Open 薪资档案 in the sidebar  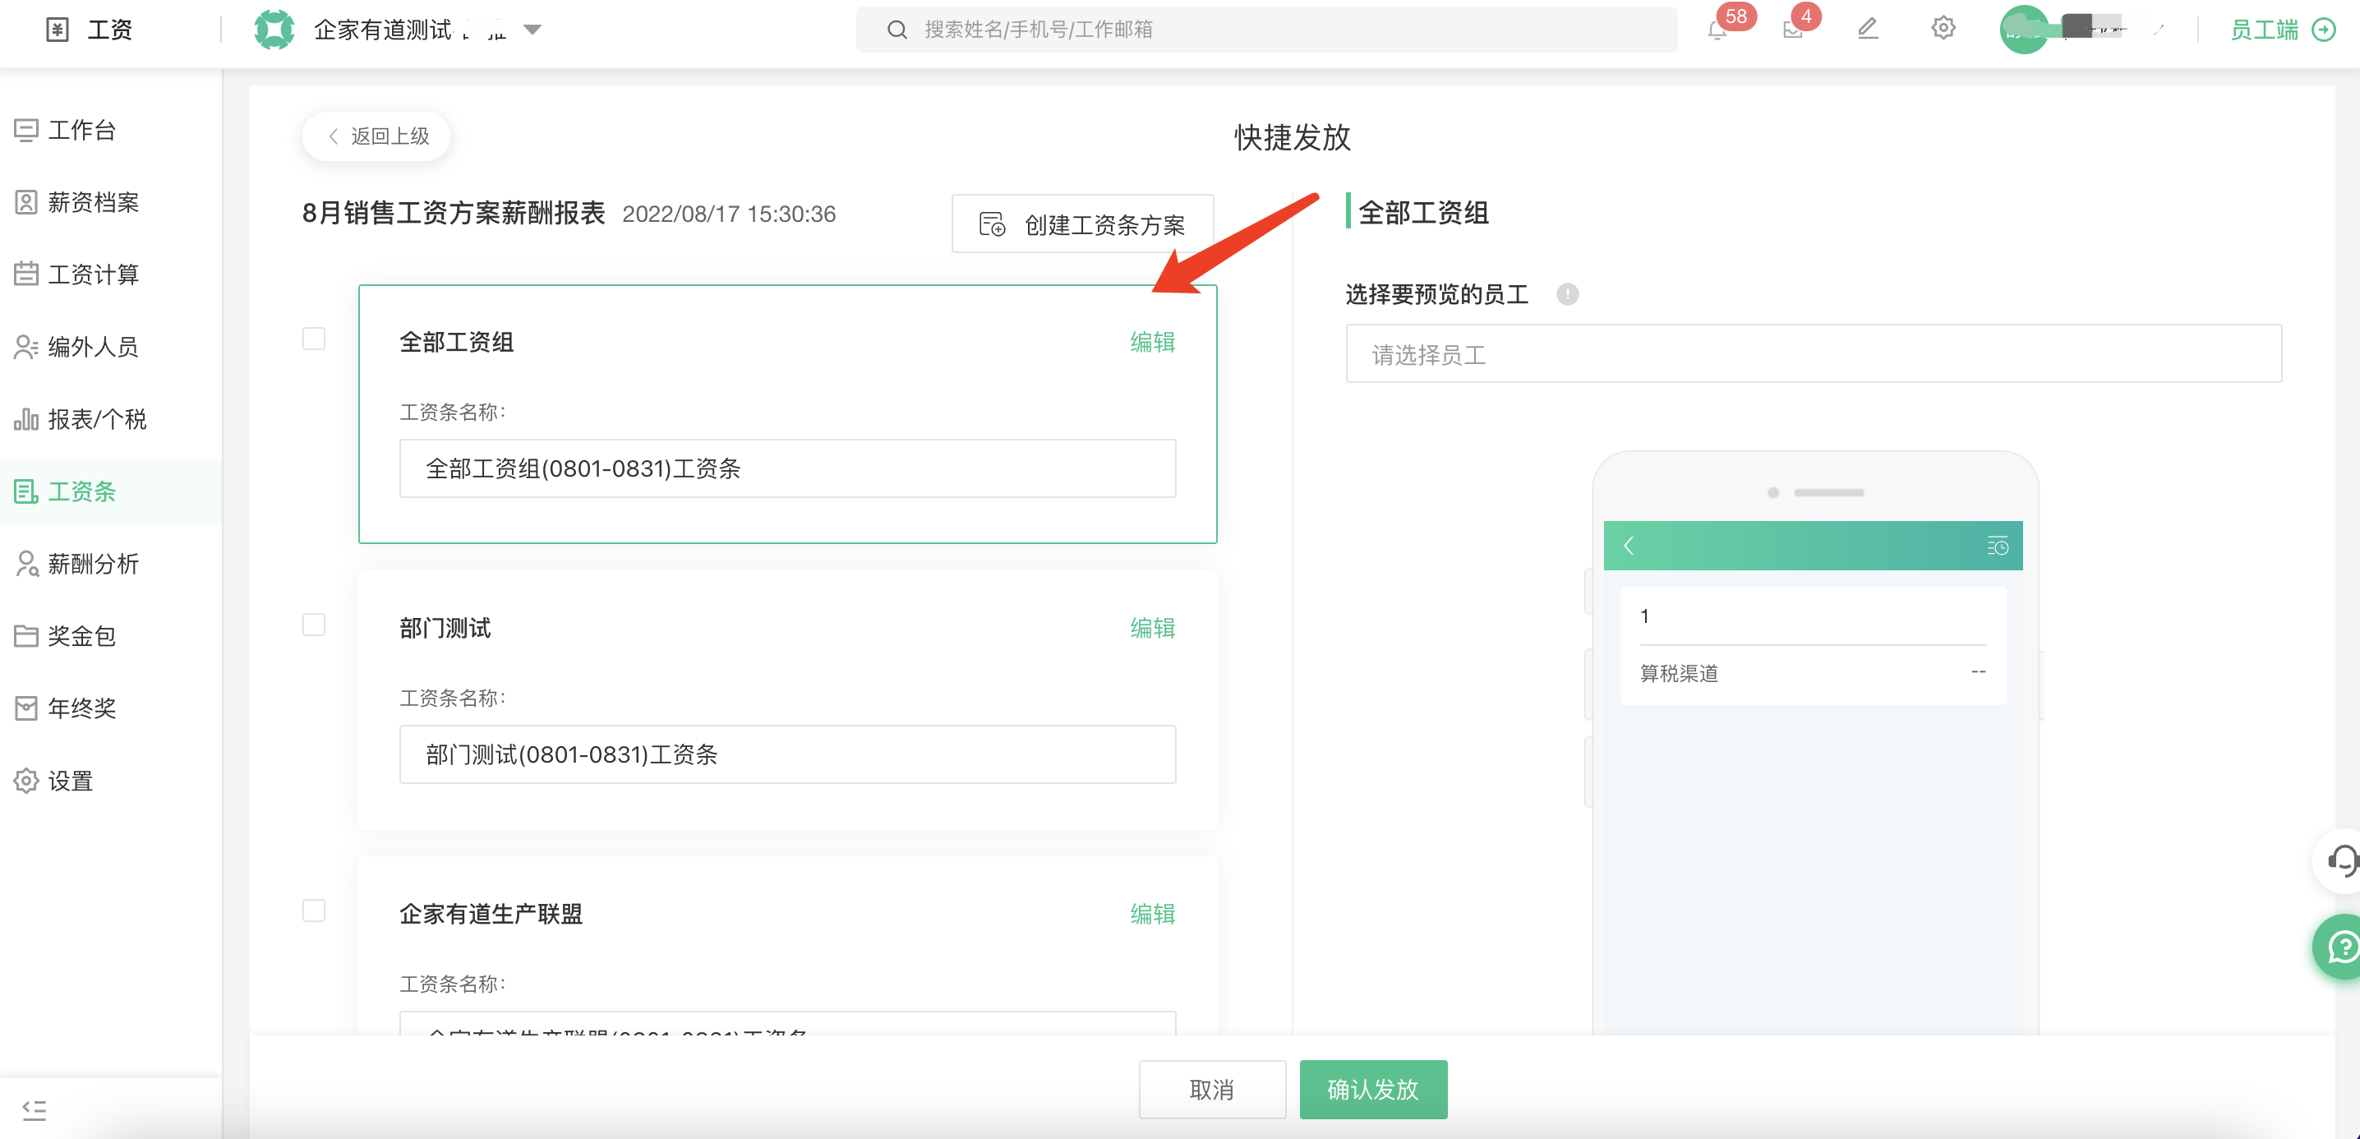[110, 202]
